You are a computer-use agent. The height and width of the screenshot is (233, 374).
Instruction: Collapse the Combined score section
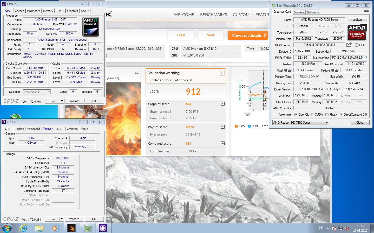tap(223, 143)
